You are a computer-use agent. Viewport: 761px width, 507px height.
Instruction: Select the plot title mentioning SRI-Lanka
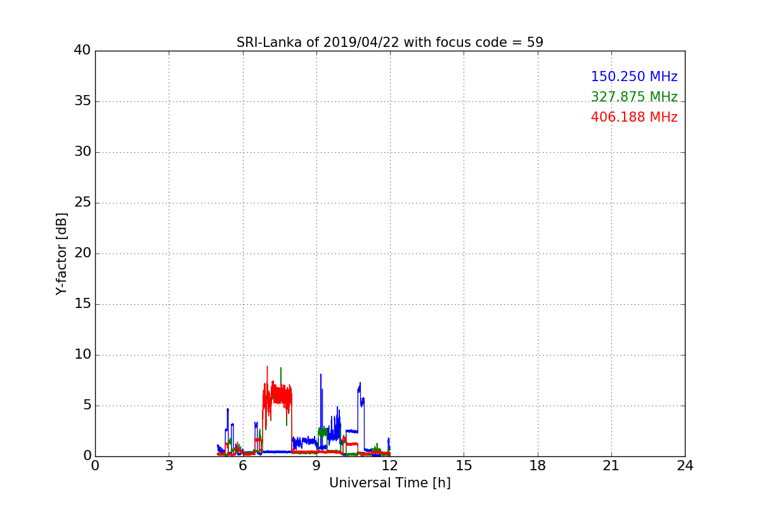(390, 42)
